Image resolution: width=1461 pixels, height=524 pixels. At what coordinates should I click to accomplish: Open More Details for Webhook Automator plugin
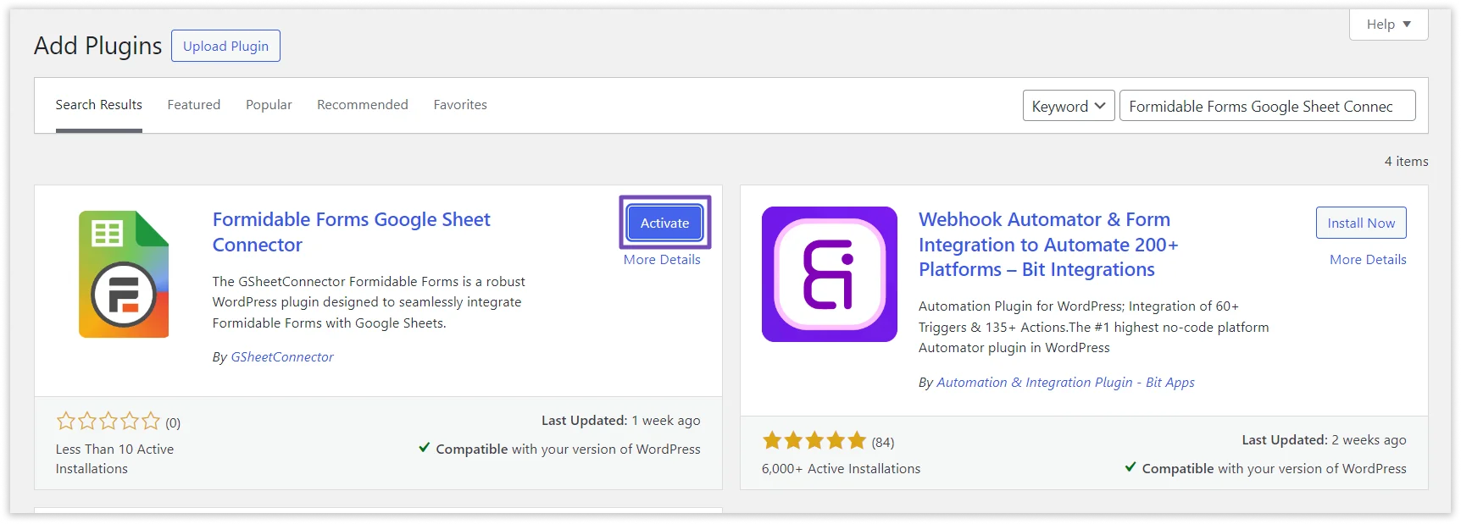(1367, 260)
